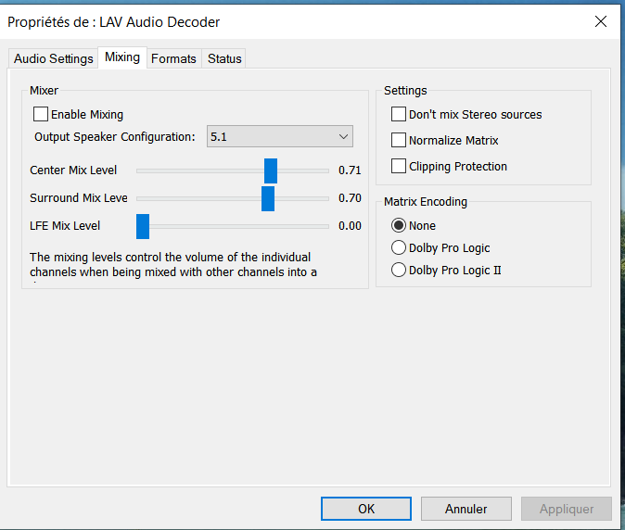Select None matrix encoding
Image resolution: width=625 pixels, height=530 pixels.
tap(399, 225)
